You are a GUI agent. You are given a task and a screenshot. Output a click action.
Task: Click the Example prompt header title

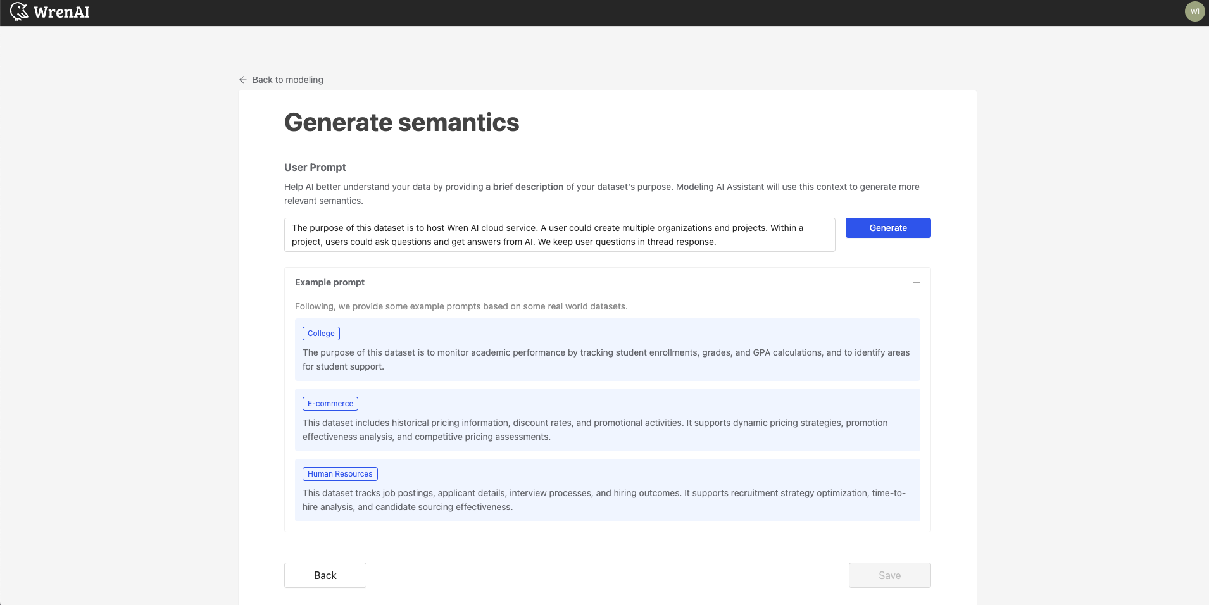330,282
